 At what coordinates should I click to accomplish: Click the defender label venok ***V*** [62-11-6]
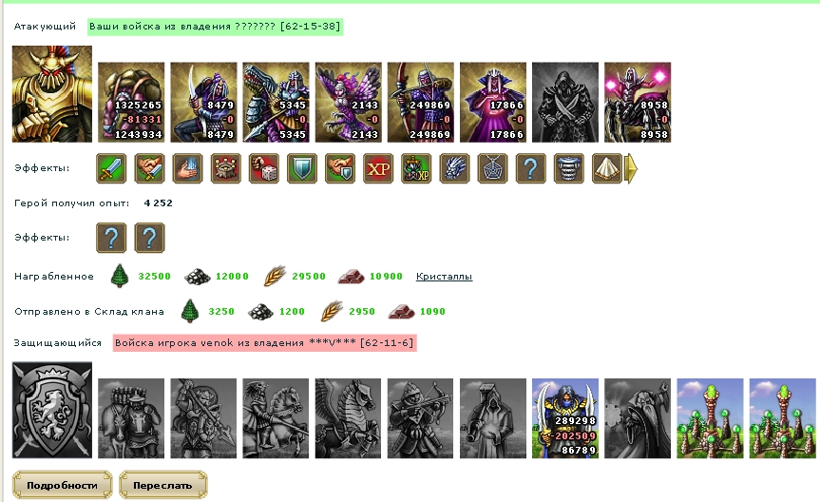point(264,343)
